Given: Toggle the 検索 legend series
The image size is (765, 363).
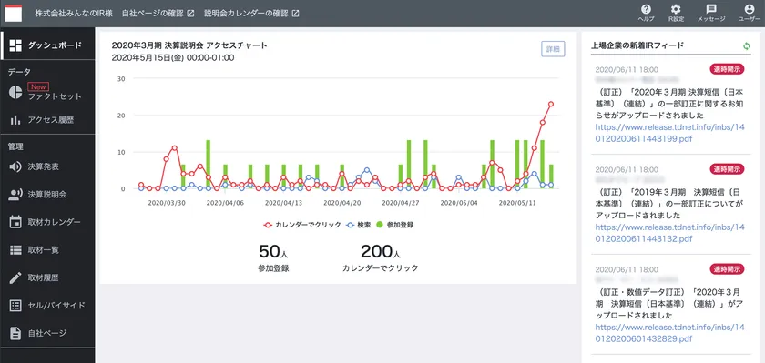Looking at the screenshot, I should 358,225.
